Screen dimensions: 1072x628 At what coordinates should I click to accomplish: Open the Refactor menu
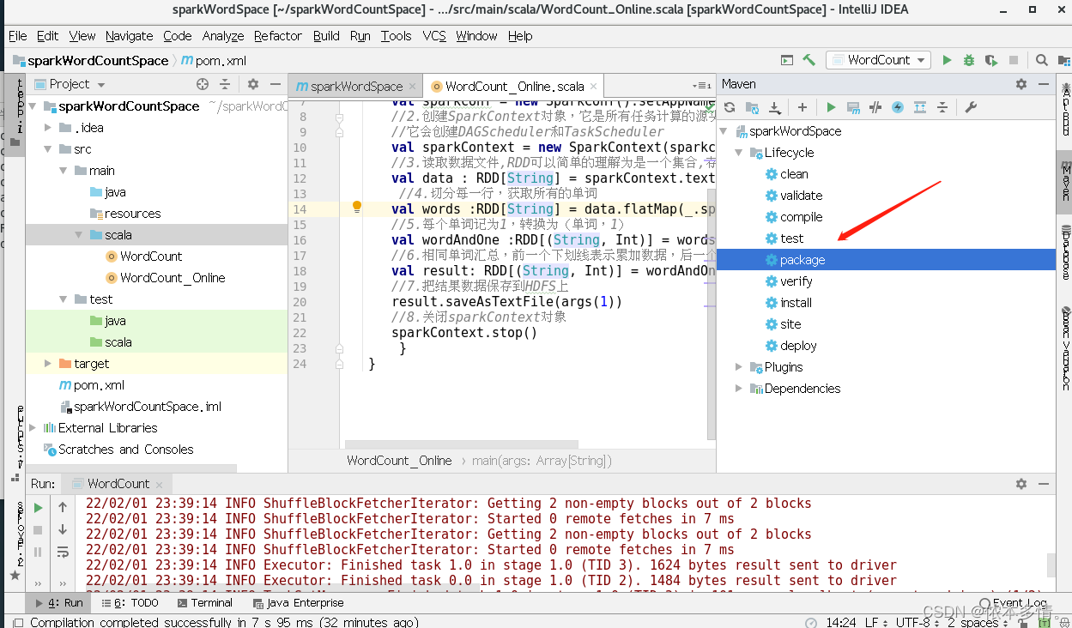pyautogui.click(x=277, y=36)
